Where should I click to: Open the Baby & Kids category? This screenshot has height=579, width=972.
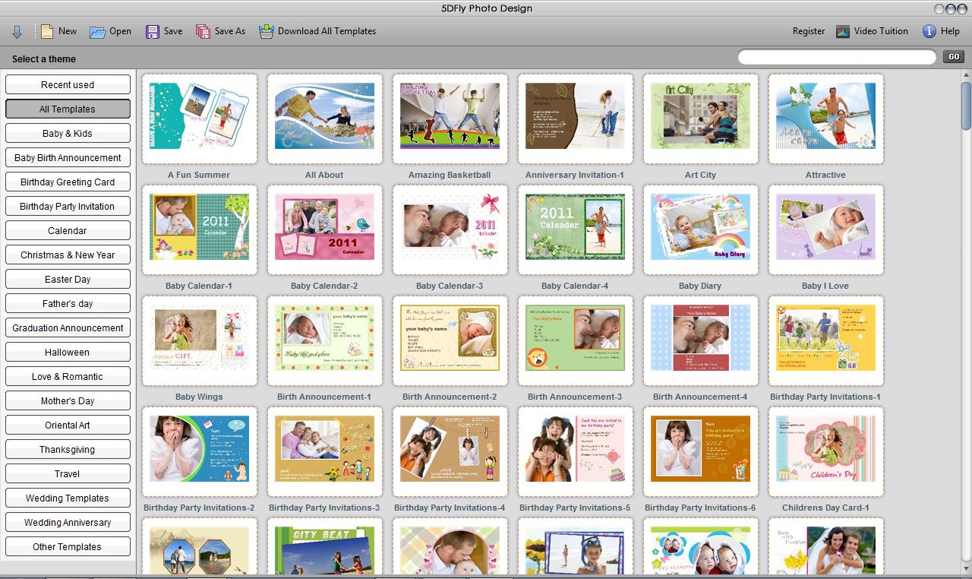click(x=68, y=134)
